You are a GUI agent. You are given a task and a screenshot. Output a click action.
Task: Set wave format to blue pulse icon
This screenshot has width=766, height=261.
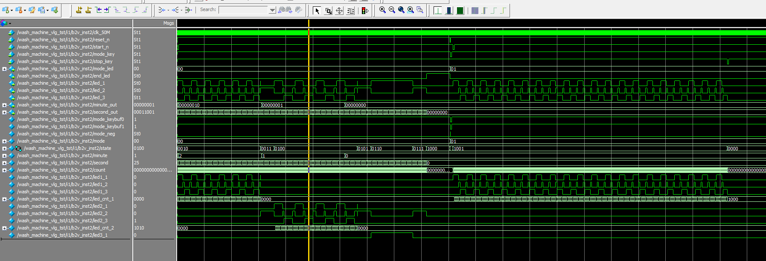tap(449, 10)
